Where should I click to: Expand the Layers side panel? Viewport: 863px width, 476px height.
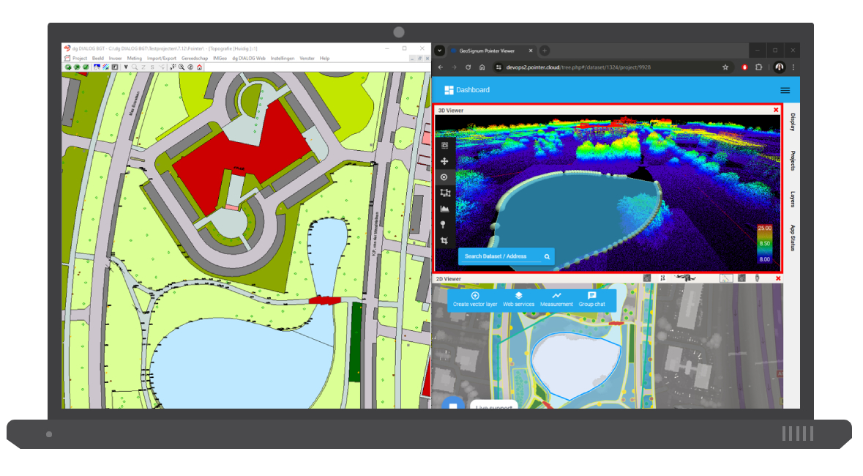point(792,199)
